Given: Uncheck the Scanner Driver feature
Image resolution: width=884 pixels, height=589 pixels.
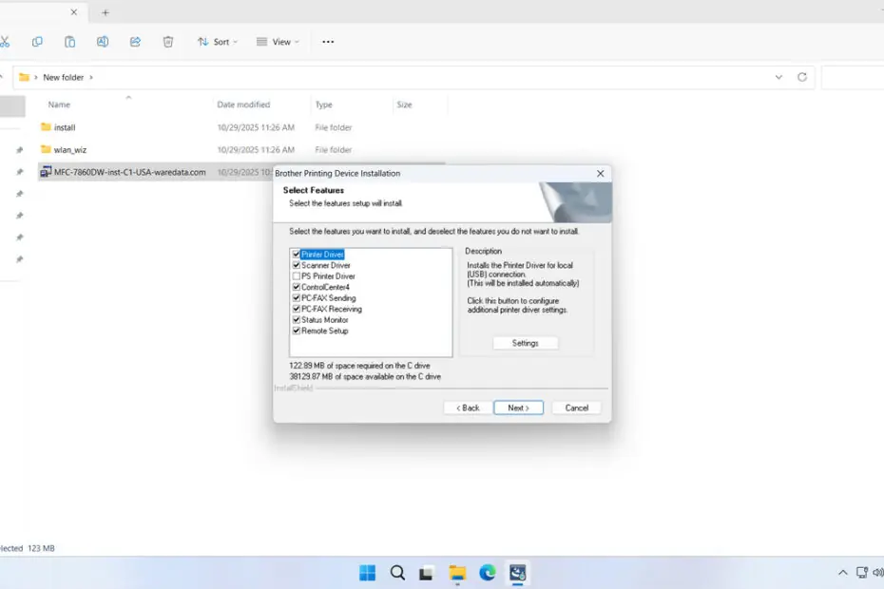Looking at the screenshot, I should click(x=296, y=264).
